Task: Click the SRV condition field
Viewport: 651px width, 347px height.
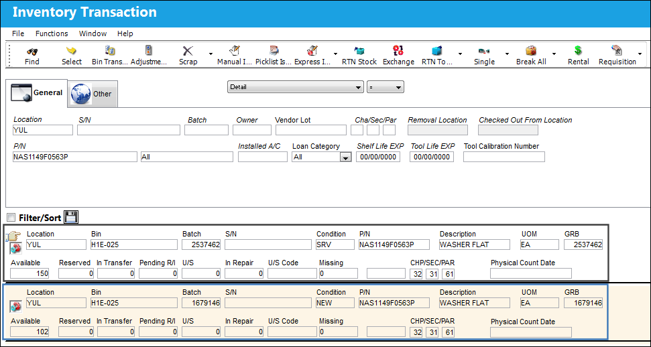Action: [335, 245]
